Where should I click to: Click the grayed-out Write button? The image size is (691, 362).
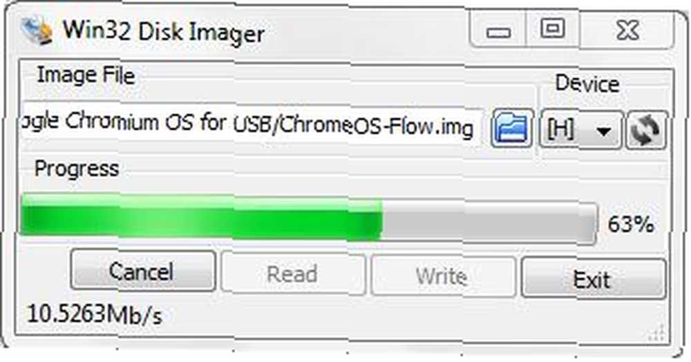[x=443, y=276]
